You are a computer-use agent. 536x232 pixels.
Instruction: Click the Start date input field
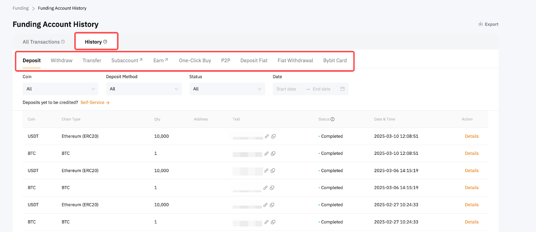coord(286,89)
